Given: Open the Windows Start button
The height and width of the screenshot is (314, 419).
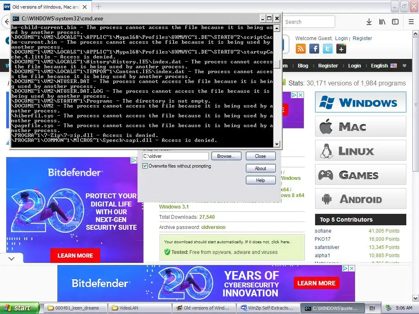Looking at the screenshot, I should 20,308.
